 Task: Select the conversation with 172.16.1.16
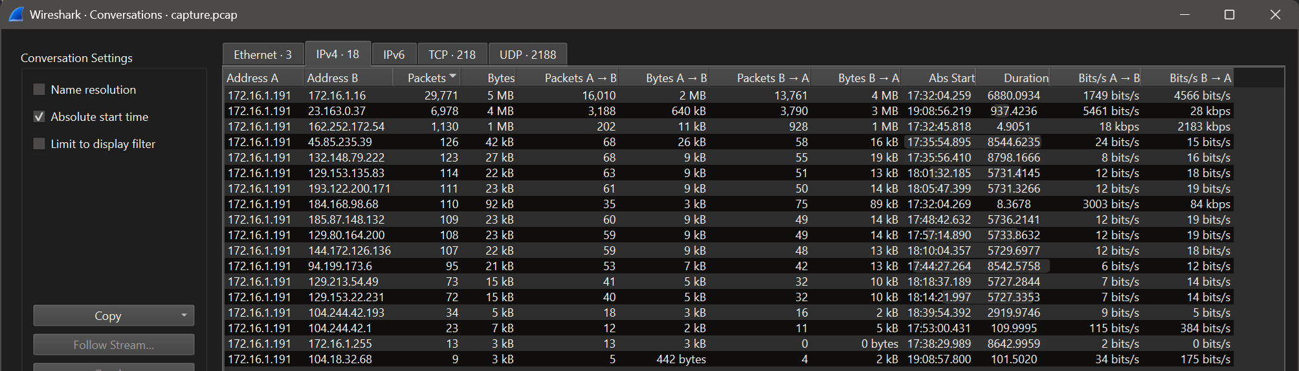(728, 95)
